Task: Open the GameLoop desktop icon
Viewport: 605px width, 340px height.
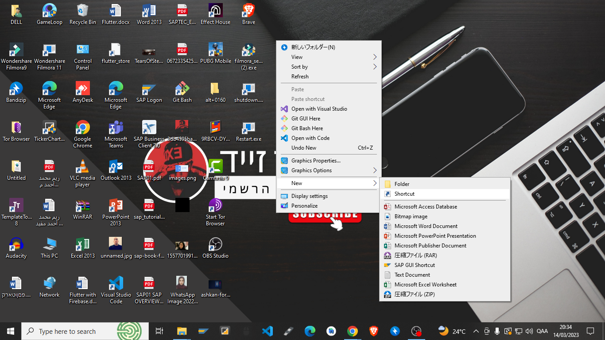Action: [x=49, y=14]
